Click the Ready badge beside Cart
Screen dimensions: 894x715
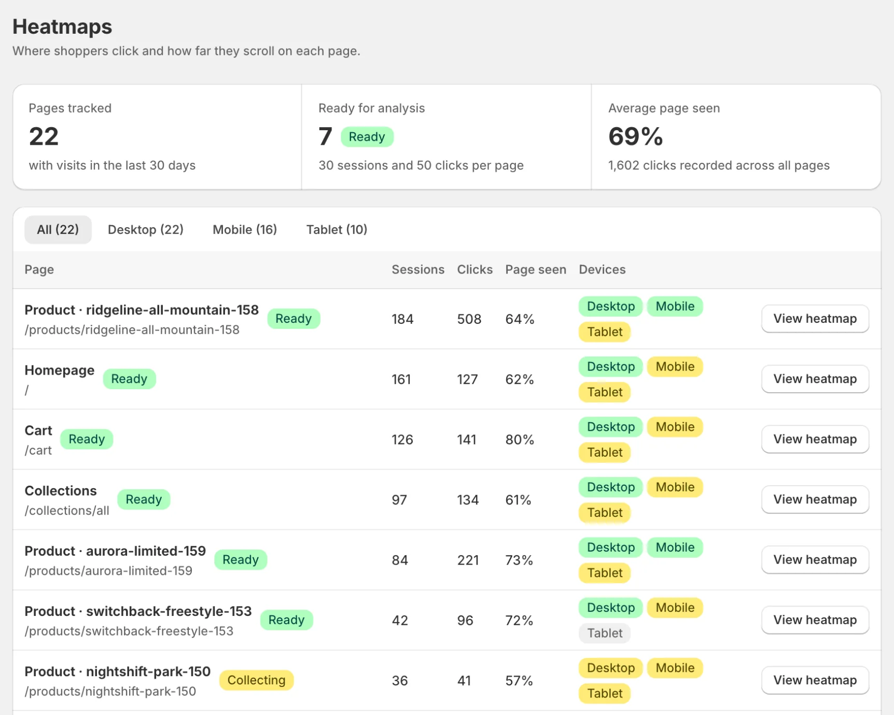tap(87, 439)
